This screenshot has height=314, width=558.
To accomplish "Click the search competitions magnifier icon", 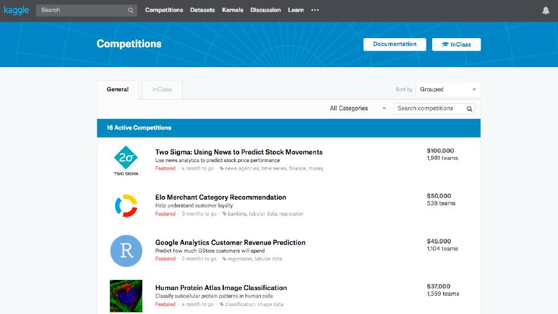I will tap(469, 109).
